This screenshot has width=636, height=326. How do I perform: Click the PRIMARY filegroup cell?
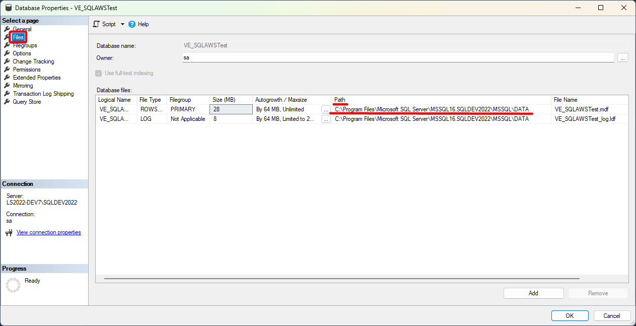click(x=188, y=109)
